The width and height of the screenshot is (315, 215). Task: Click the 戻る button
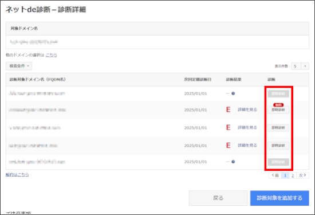(218, 198)
